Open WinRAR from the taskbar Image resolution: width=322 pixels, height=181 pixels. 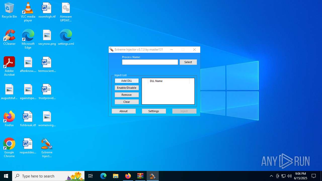[140, 176]
